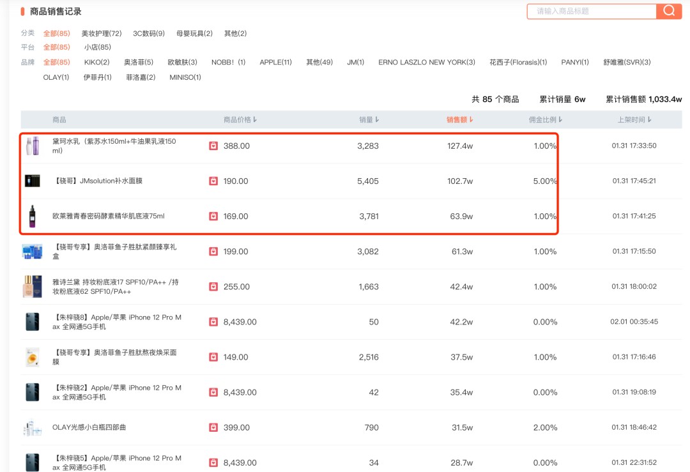Sort by 佣金比例 column
The image size is (690, 472).
click(546, 119)
